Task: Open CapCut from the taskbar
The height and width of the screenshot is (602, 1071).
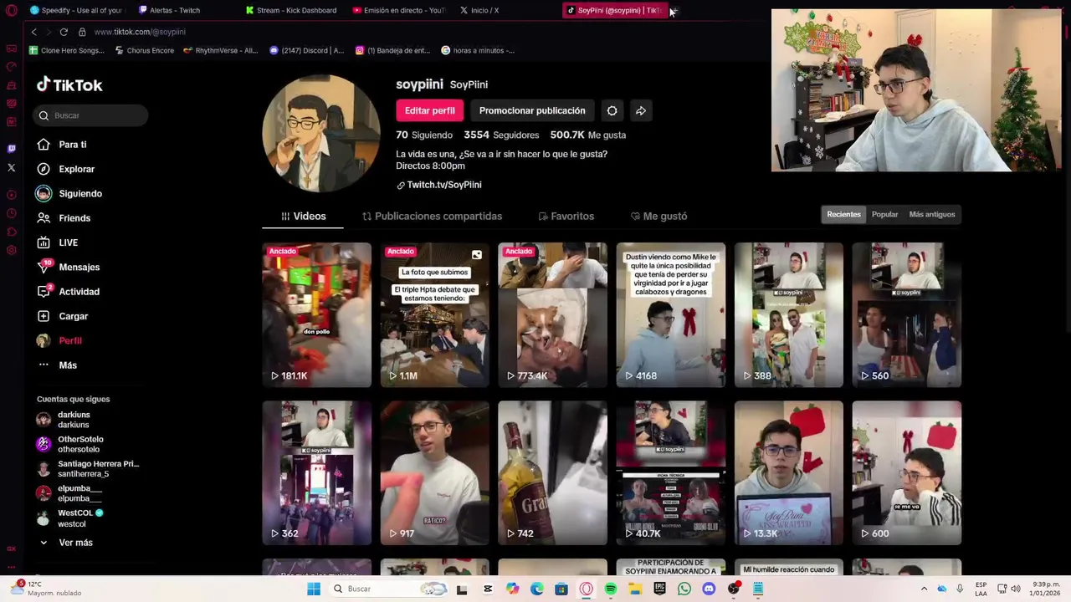Action: (x=488, y=589)
